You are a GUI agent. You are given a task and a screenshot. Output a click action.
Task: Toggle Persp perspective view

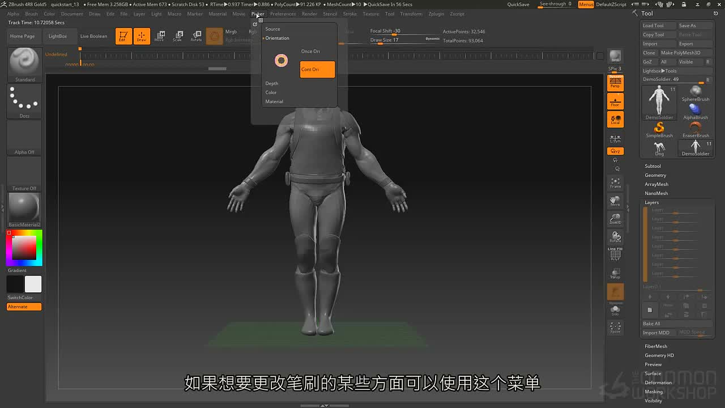pyautogui.click(x=615, y=83)
